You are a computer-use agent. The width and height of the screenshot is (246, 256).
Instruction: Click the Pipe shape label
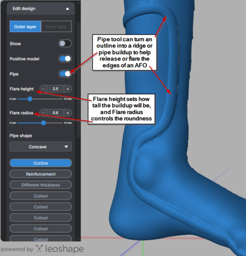click(x=21, y=136)
